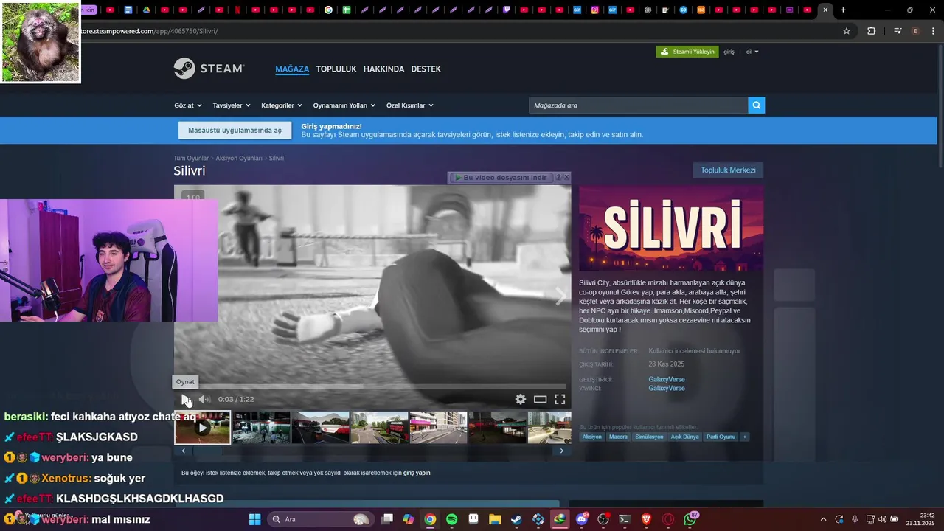Click Masaüstü uygulamasında aç button
The image size is (944, 531).
pyautogui.click(x=235, y=131)
